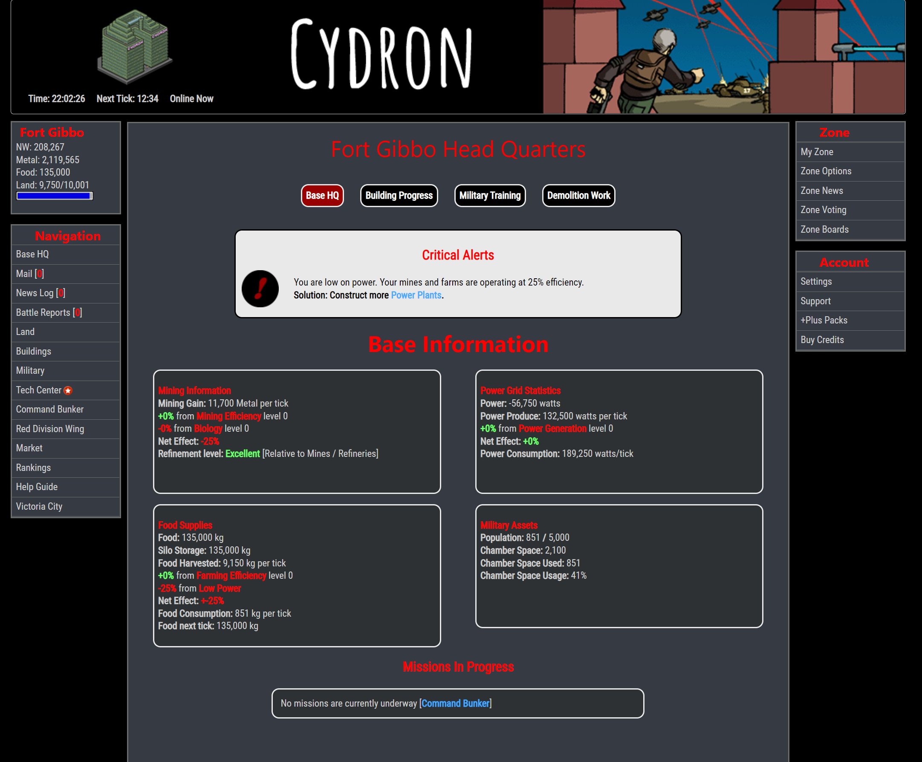Click the Zone Voting sidebar icon
Screen dimensions: 922x762
pyautogui.click(x=824, y=210)
